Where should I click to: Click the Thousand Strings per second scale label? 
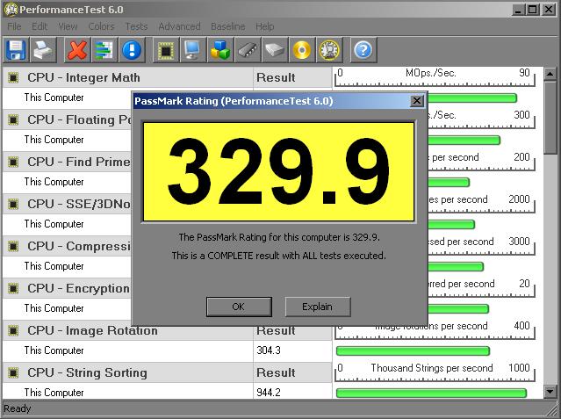click(x=432, y=368)
